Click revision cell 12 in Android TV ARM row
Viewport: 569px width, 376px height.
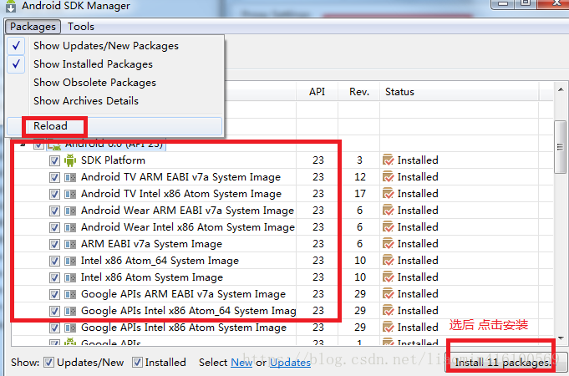(359, 177)
